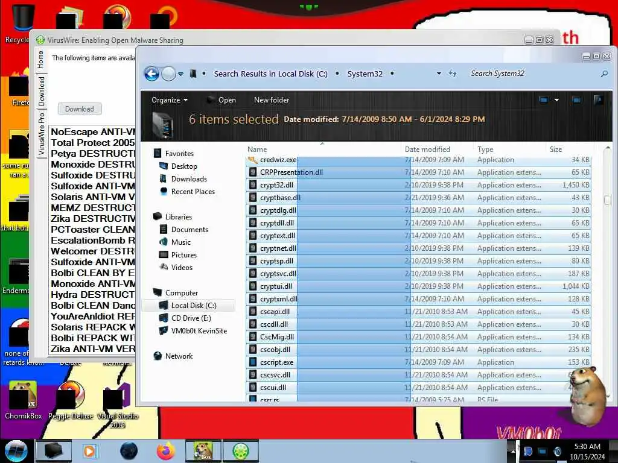Click the address bar refresh icon
Screen dimensions: 618x463
click(x=453, y=74)
